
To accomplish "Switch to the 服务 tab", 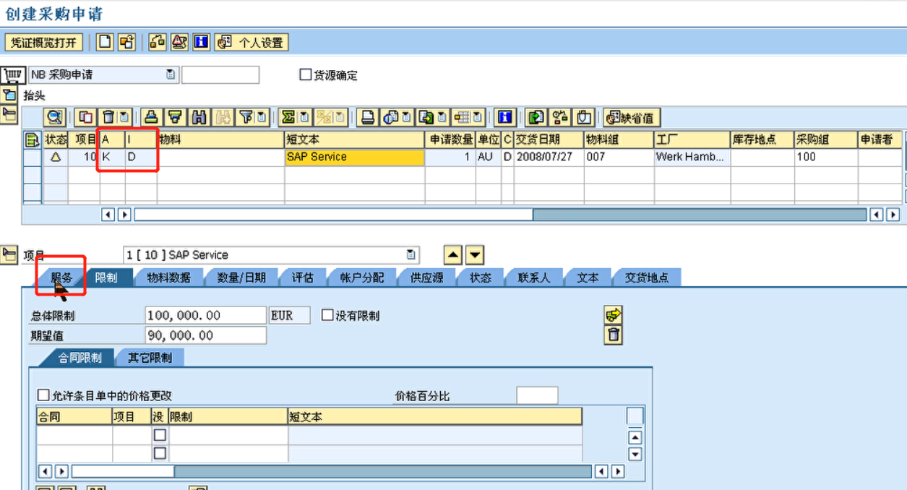I will (x=61, y=278).
